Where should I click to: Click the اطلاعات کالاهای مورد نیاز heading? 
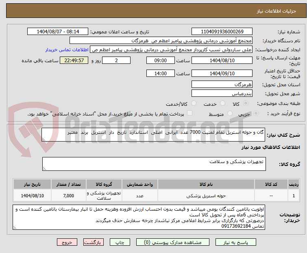pyautogui.click(x=270, y=147)
